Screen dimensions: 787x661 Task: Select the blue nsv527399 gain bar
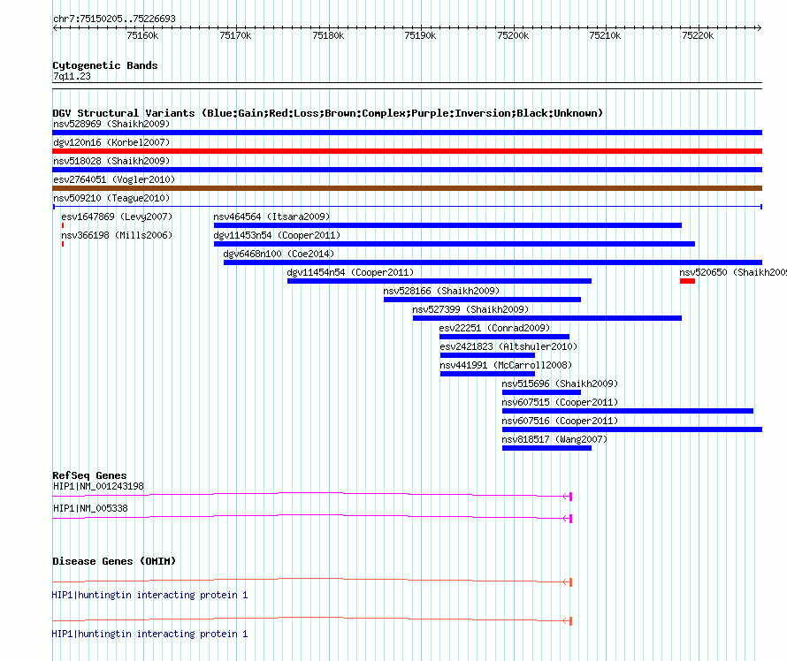pyautogui.click(x=547, y=318)
